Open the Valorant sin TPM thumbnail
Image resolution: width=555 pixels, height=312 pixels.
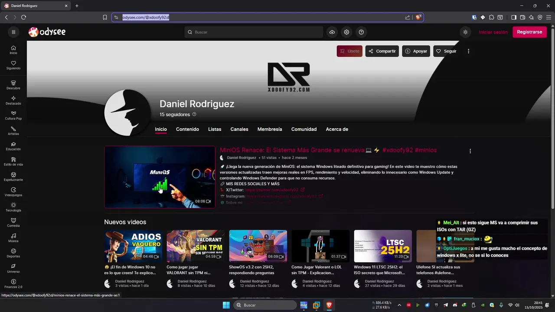[196, 246]
